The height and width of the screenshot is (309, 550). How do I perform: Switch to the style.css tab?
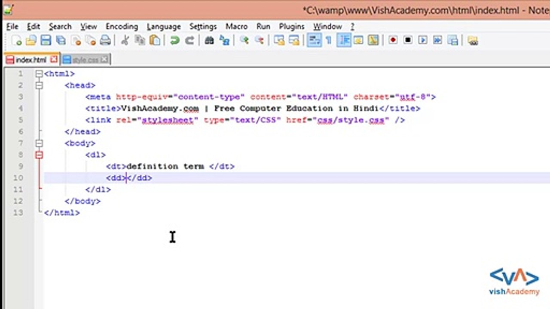tap(86, 60)
